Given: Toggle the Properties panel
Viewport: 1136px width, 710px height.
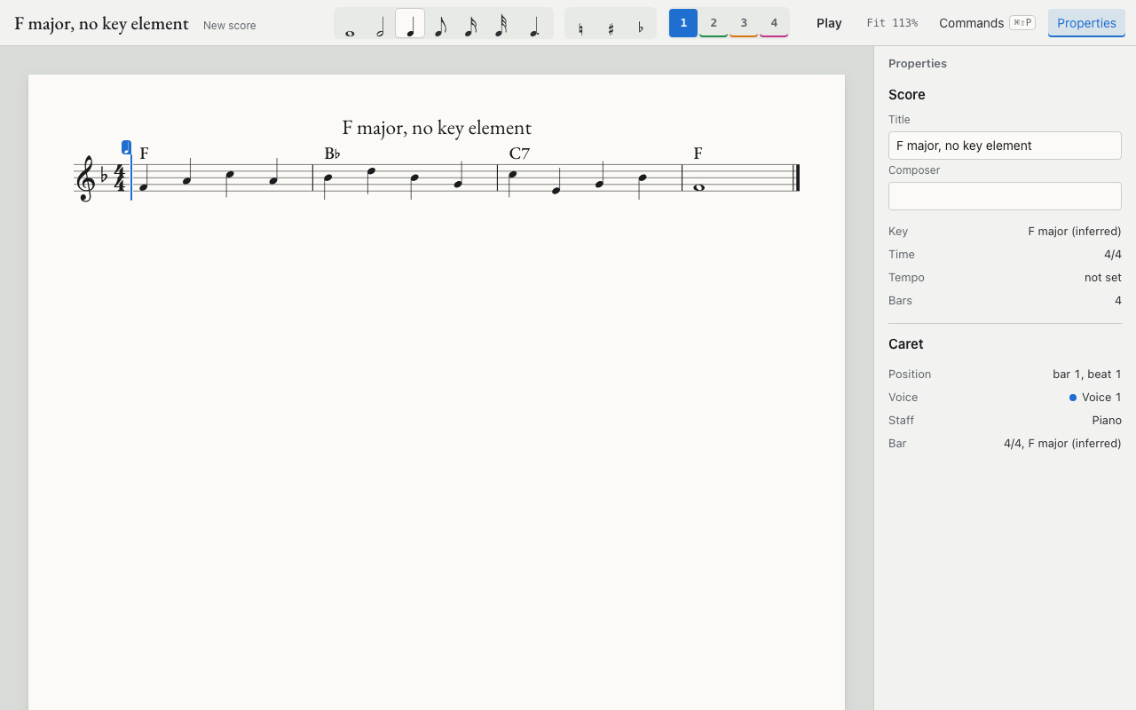Looking at the screenshot, I should click(1086, 23).
